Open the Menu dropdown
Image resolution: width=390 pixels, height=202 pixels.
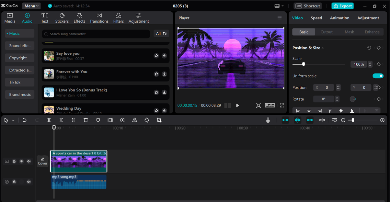pos(31,6)
